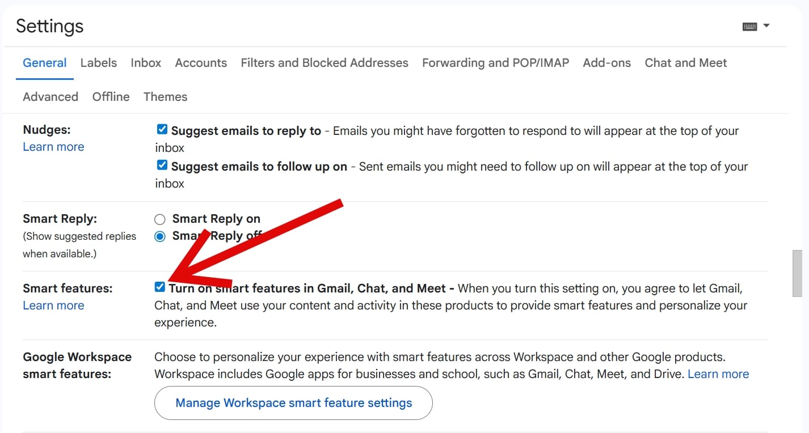This screenshot has width=809, height=433.
Task: Go to Forwarding and POP/IMAP settings
Action: pyautogui.click(x=495, y=63)
